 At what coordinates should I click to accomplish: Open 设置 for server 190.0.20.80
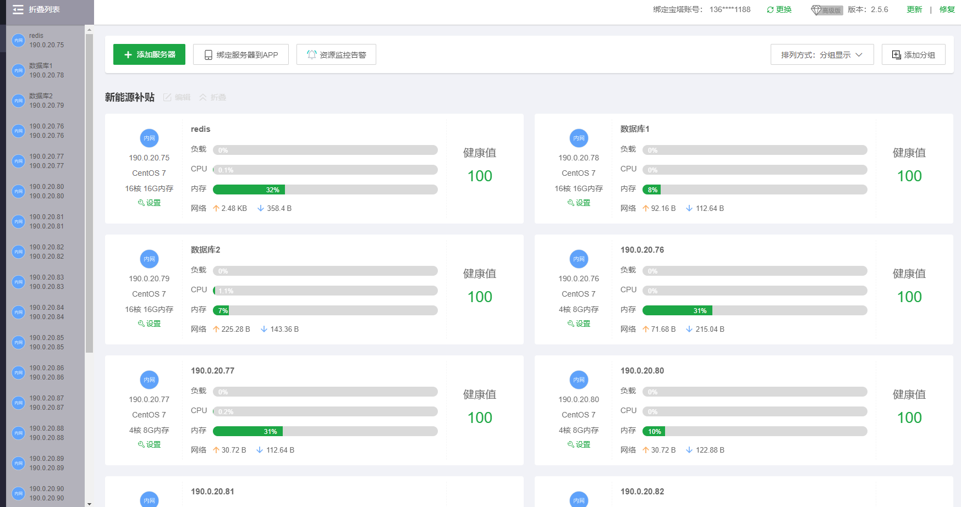point(579,444)
